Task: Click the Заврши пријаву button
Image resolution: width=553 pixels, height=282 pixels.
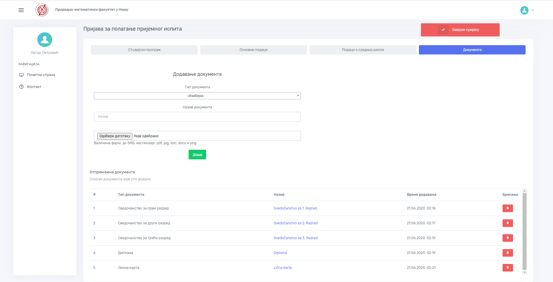Action: (460, 30)
